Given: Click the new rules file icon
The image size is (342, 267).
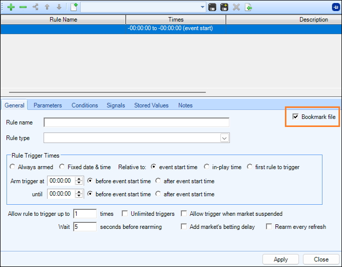Looking at the screenshot, I should [x=74, y=7].
